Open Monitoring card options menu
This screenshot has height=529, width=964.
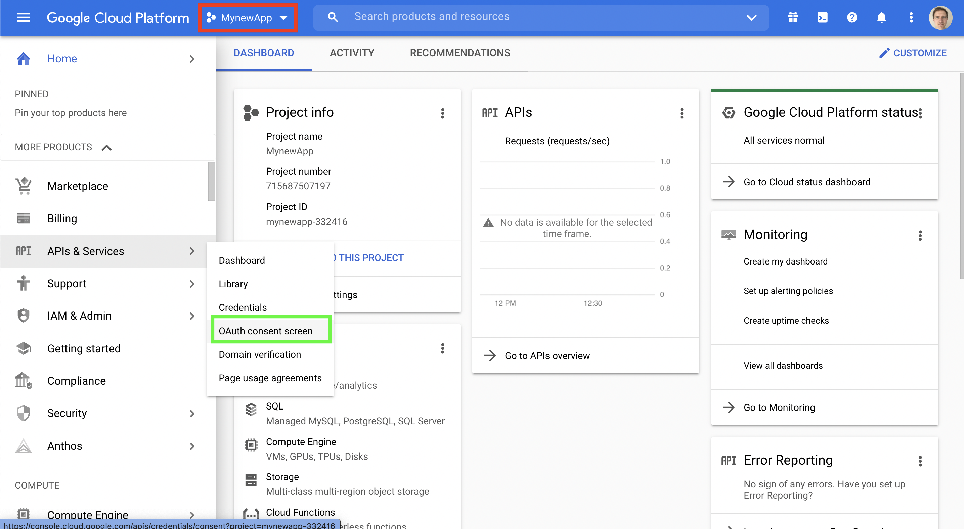click(920, 235)
